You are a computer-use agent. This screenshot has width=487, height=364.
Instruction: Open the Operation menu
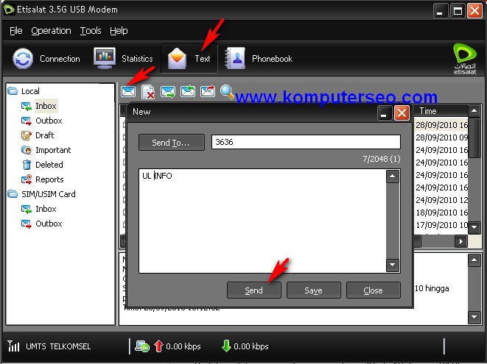click(51, 31)
